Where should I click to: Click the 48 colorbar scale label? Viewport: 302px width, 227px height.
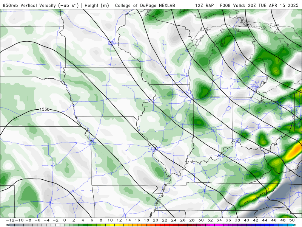pyautogui.click(x=283, y=220)
